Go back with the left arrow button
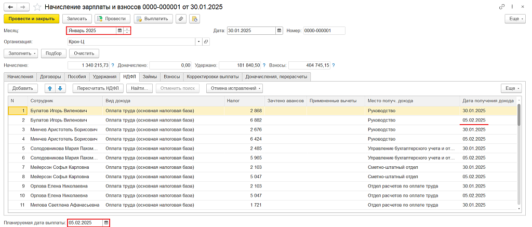Image resolution: width=532 pixels, height=227 pixels. [10, 7]
